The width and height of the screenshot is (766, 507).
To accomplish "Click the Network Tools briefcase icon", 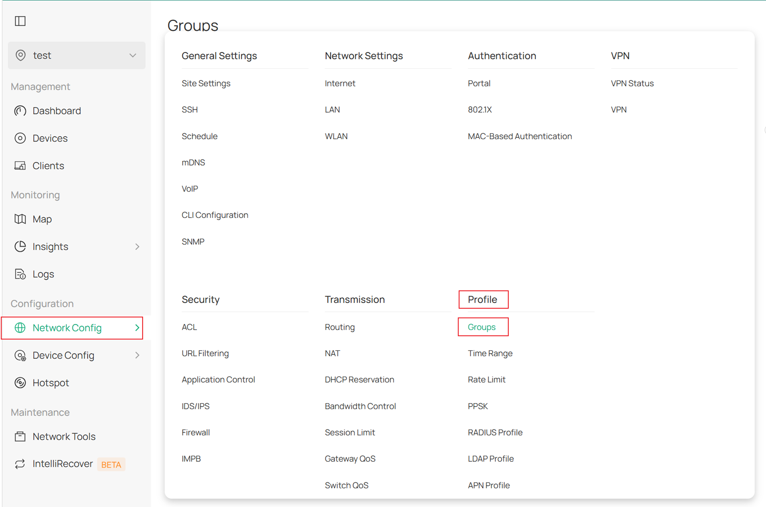I will [20, 436].
